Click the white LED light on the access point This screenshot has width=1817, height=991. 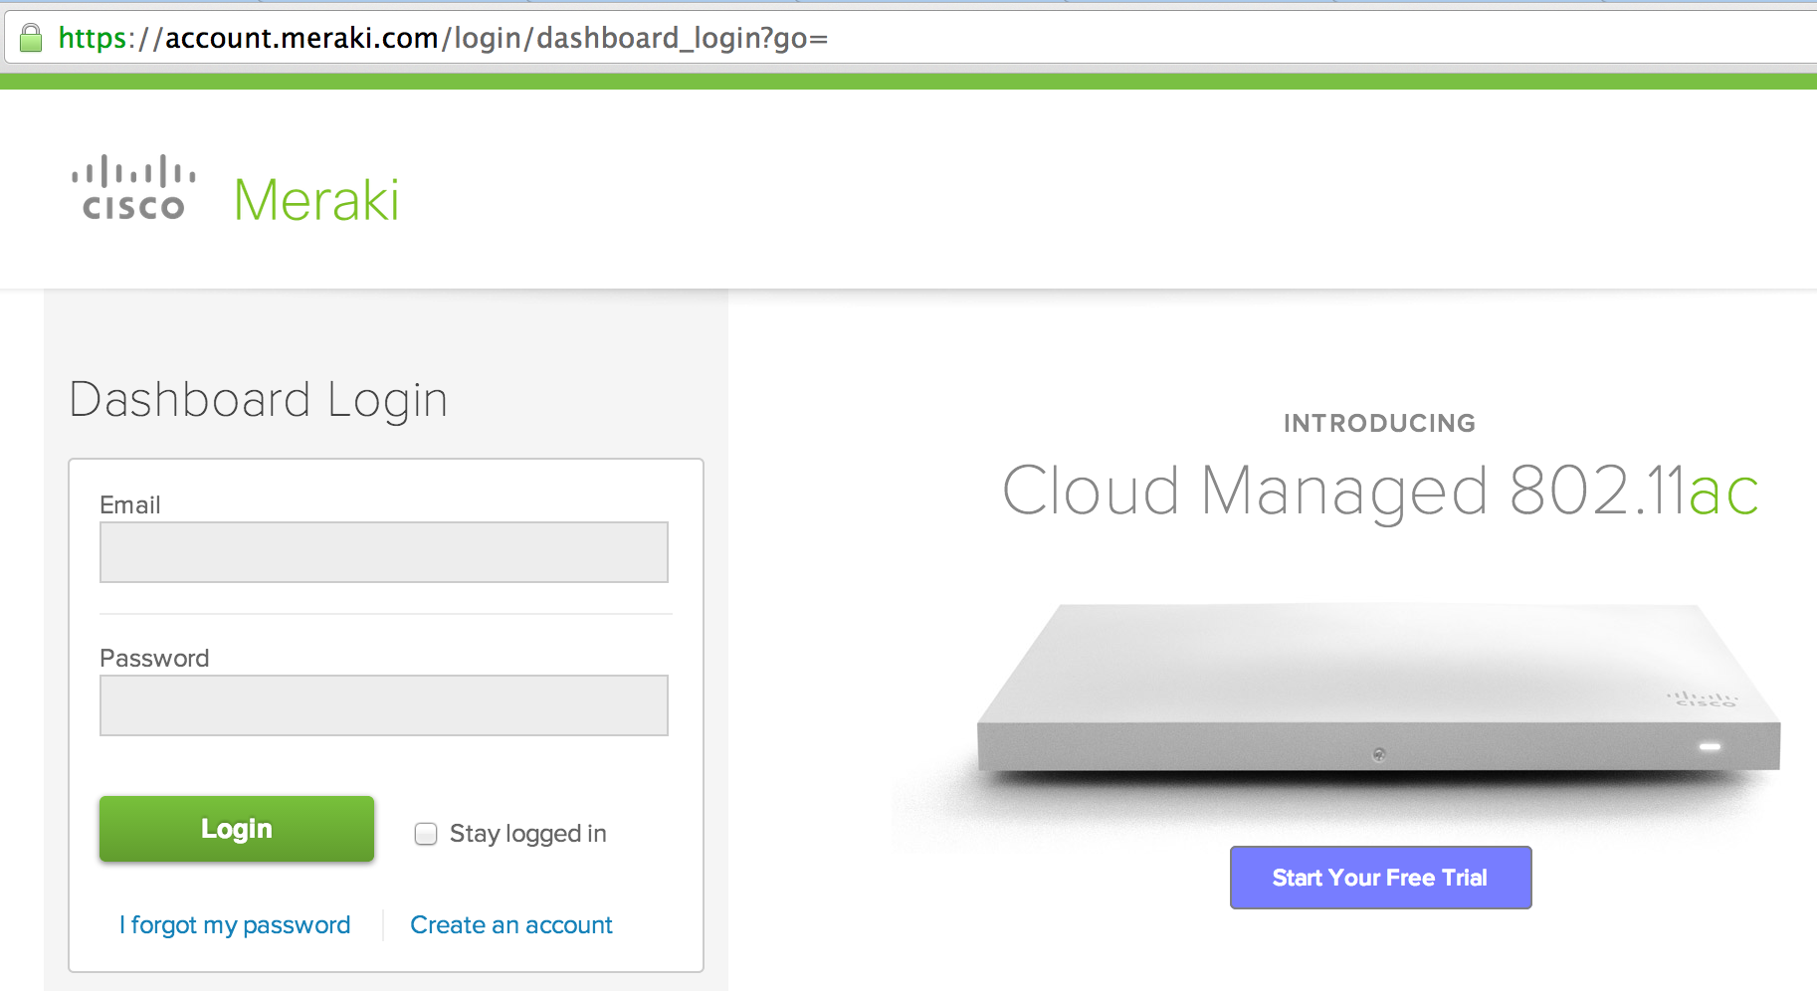(1710, 746)
